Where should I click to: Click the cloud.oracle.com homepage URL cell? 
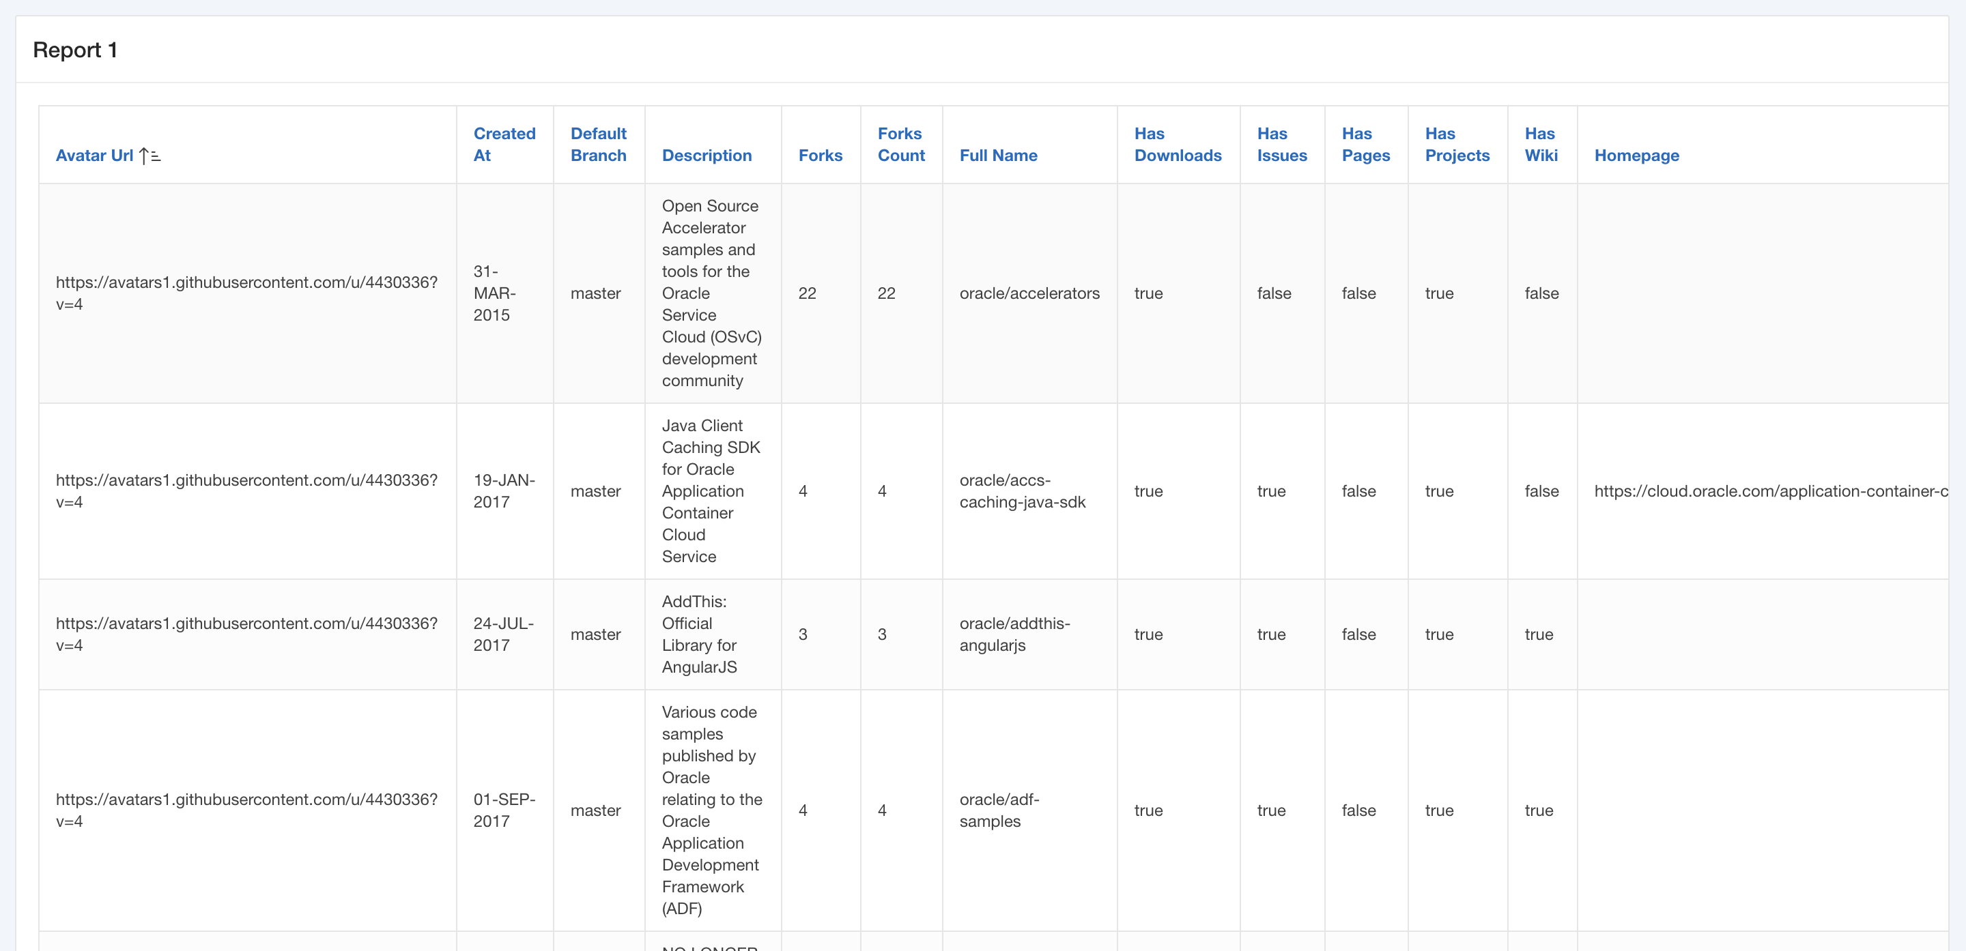1769,491
